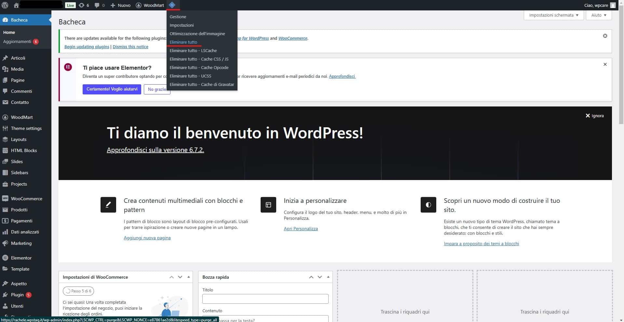Select Impostazioni in LiteSpeed menu
The image size is (624, 322).
click(182, 25)
